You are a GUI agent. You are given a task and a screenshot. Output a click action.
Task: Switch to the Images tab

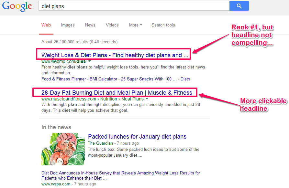pyautogui.click(x=68, y=25)
